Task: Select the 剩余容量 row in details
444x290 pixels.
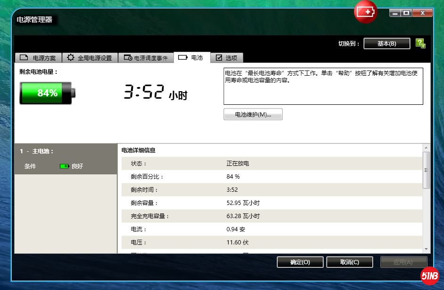Action: 271,203
